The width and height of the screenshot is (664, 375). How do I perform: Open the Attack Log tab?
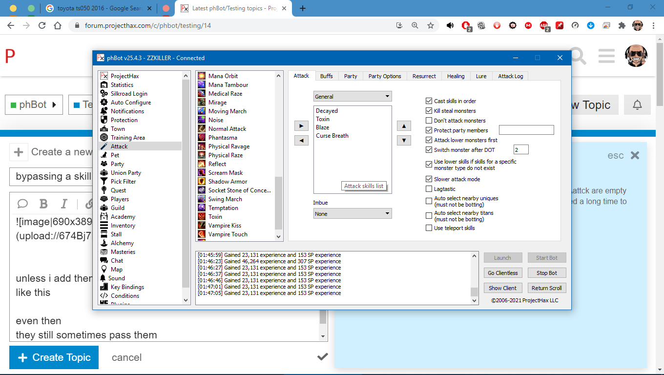510,76
